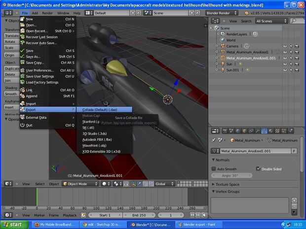Enable the Auto Smooth checkbox
The height and width of the screenshot is (229, 306).
(x=214, y=169)
